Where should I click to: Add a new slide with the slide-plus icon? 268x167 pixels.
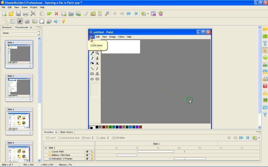pos(64,14)
